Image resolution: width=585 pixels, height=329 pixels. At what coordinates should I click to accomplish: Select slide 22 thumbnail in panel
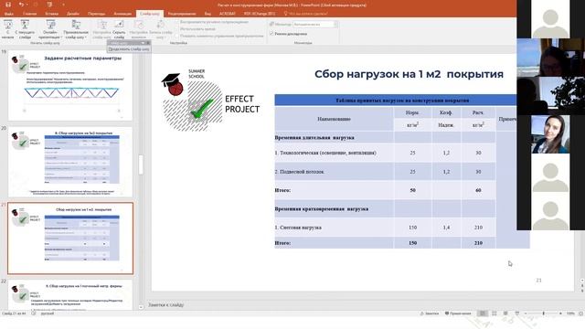[x=70, y=295]
